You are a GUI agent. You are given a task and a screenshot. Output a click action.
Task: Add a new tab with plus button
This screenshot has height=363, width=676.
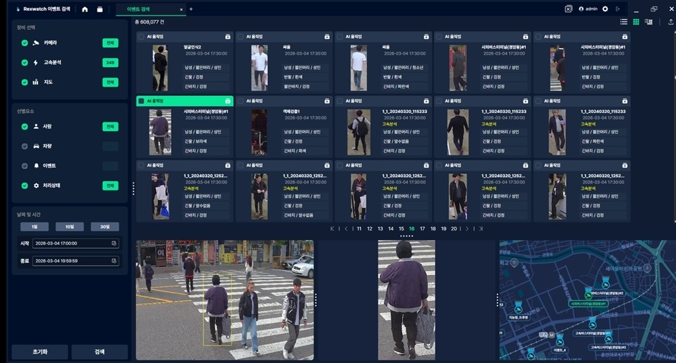(191, 9)
